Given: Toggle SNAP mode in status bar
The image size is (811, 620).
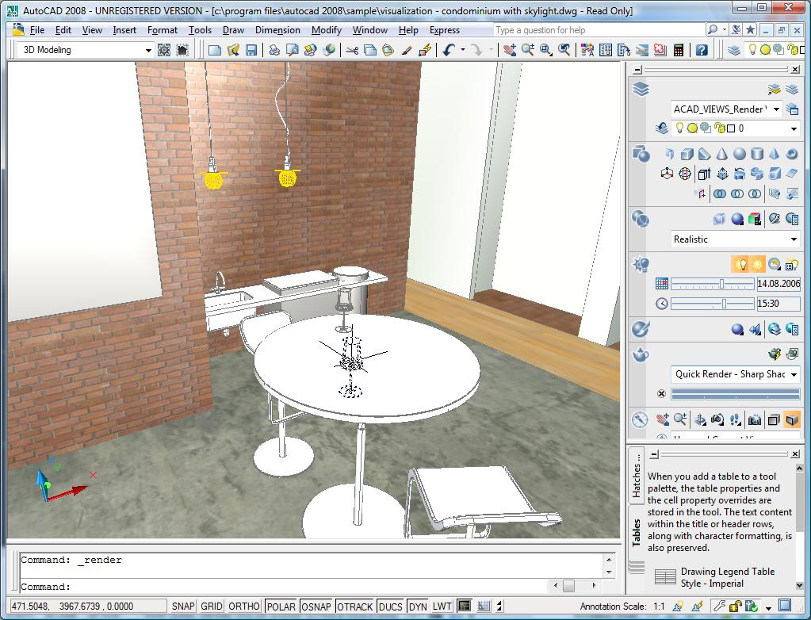Looking at the screenshot, I should (183, 606).
